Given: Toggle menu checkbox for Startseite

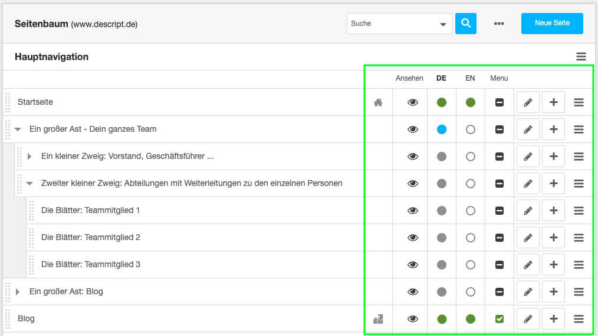Looking at the screenshot, I should pyautogui.click(x=500, y=102).
